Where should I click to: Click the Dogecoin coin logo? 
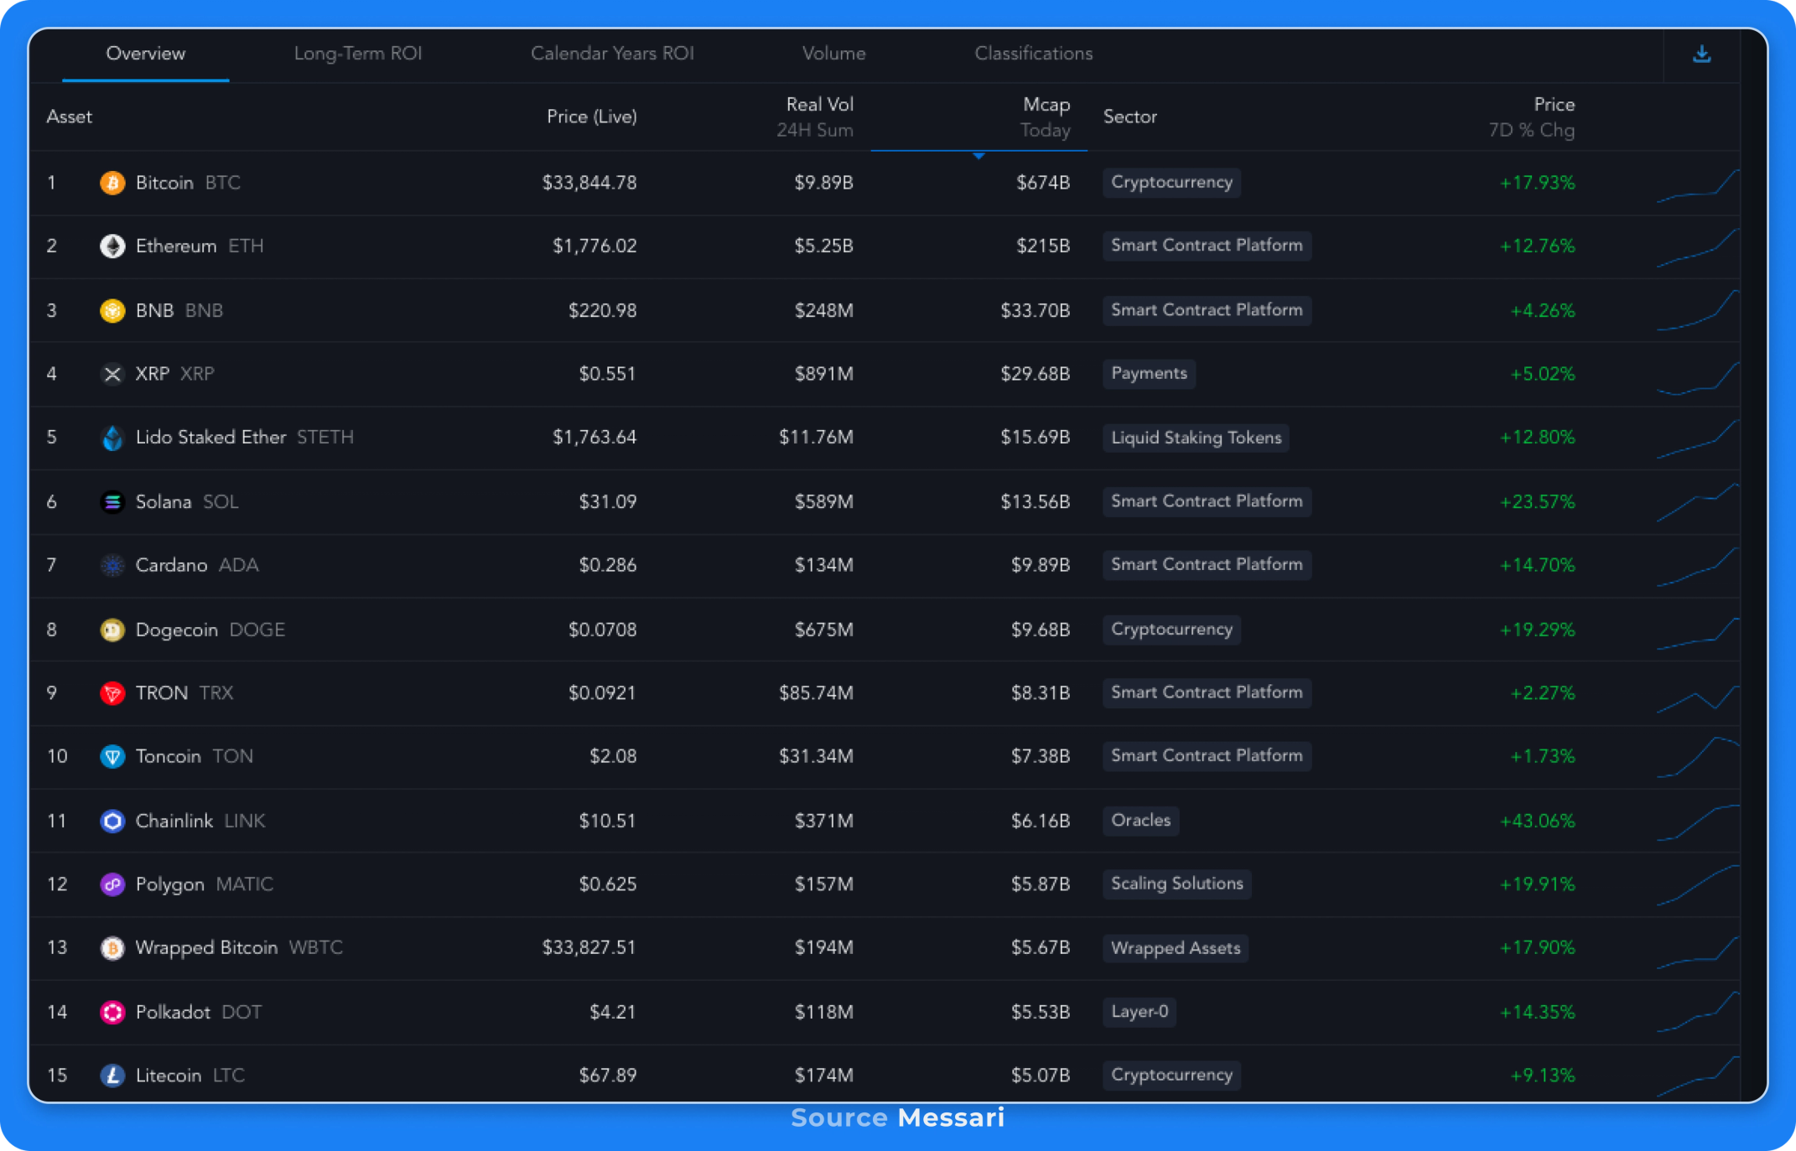pyautogui.click(x=112, y=630)
